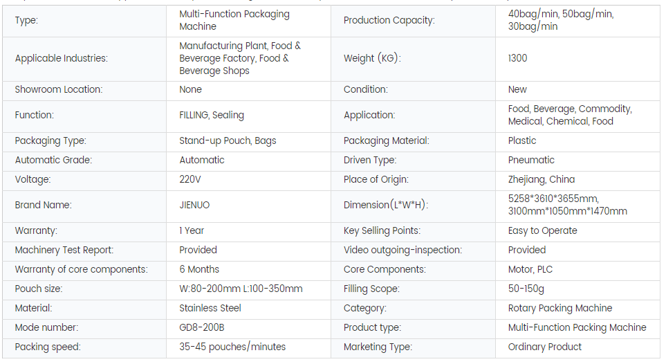Click the weight value 1300
Screen dimensions: 666x364
tap(517, 58)
